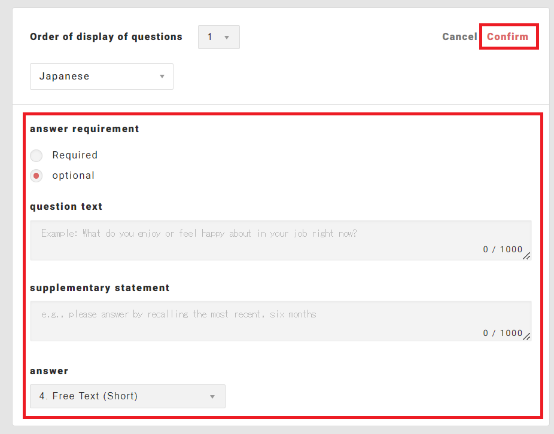Cancel editing the question

pos(459,36)
